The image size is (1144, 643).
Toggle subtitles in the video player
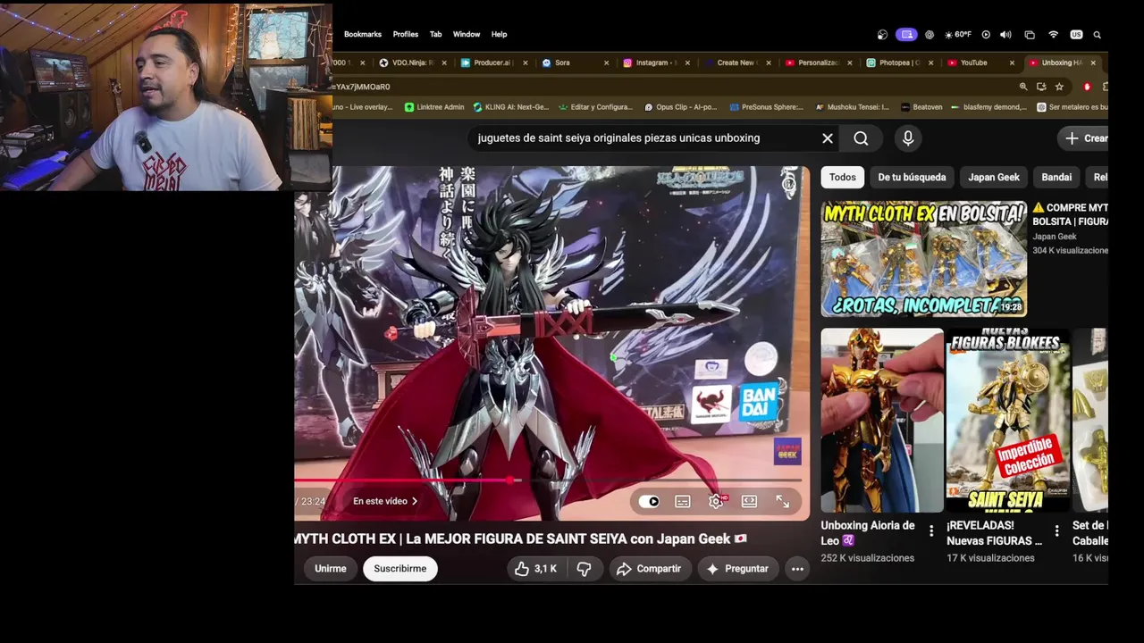click(x=683, y=502)
